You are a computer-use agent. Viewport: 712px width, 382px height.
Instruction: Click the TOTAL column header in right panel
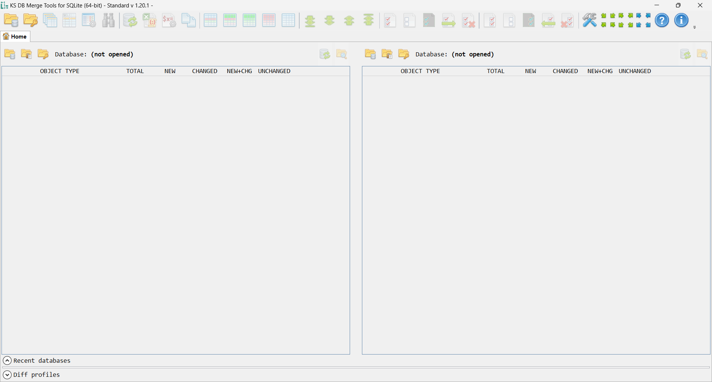click(495, 71)
